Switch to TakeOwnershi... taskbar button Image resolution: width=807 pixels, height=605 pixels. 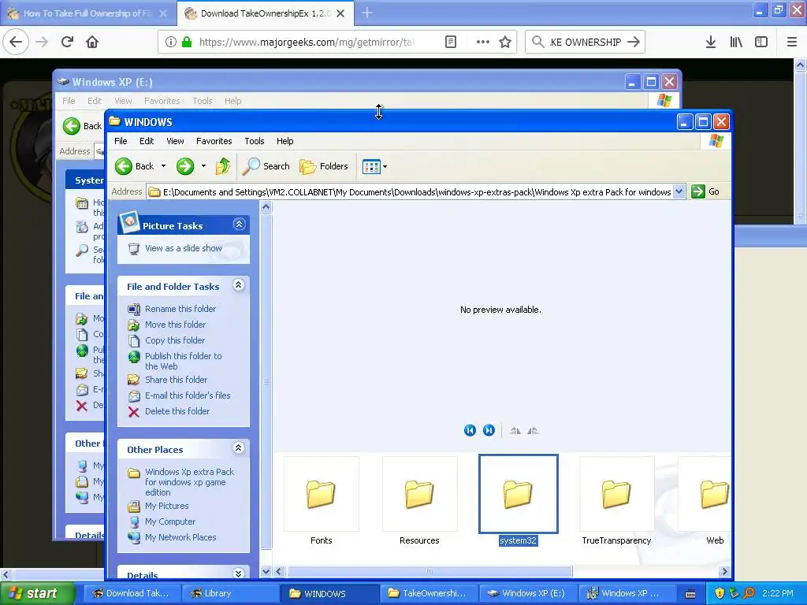tap(430, 593)
